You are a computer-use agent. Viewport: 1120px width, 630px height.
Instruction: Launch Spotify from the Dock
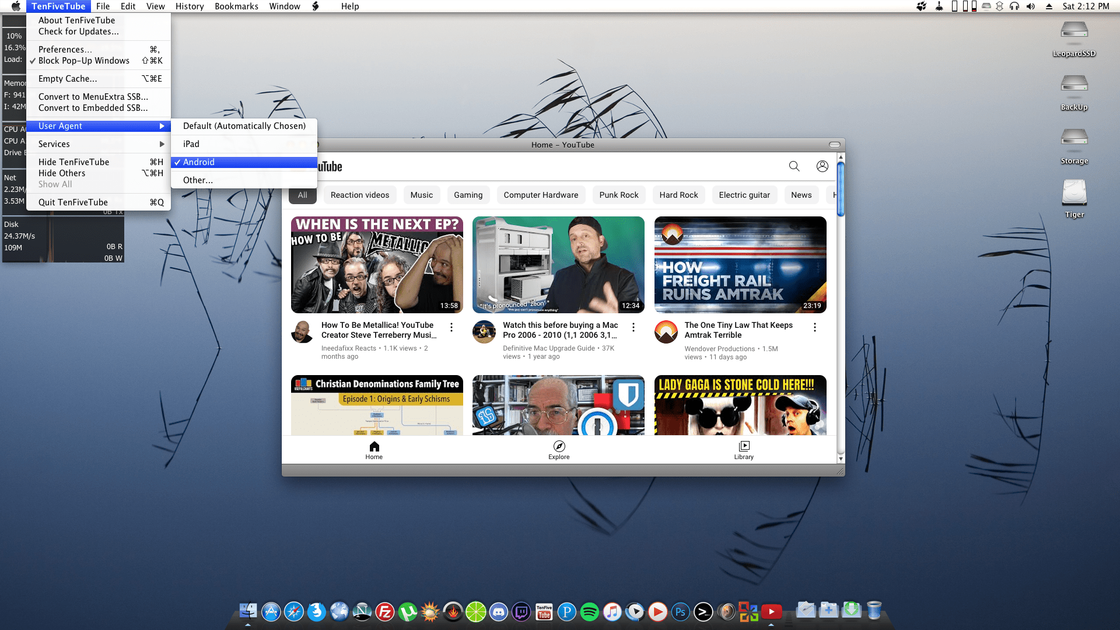[589, 612]
